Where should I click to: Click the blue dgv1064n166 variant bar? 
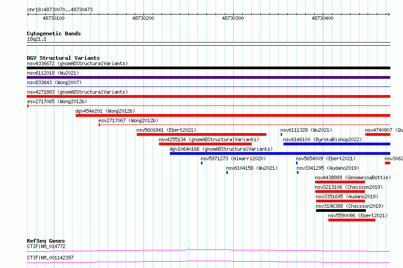click(x=280, y=153)
